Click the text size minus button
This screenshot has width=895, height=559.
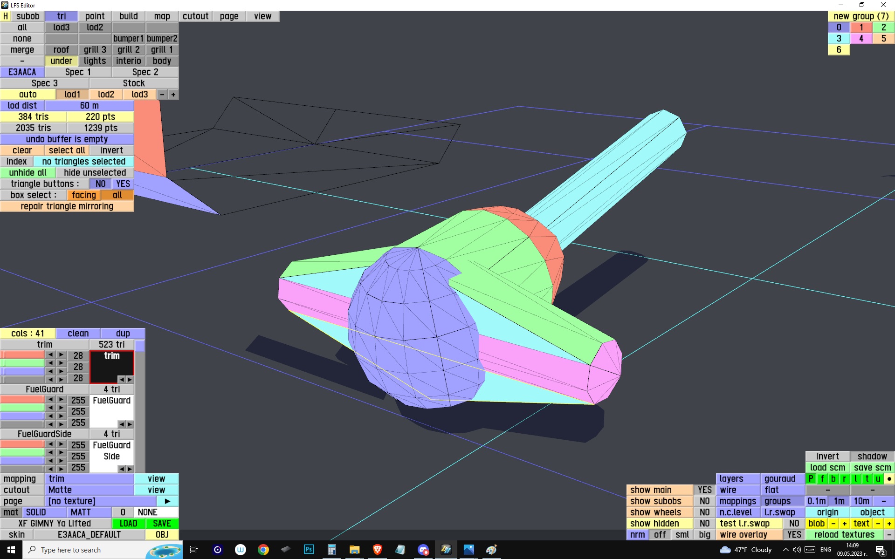(878, 523)
